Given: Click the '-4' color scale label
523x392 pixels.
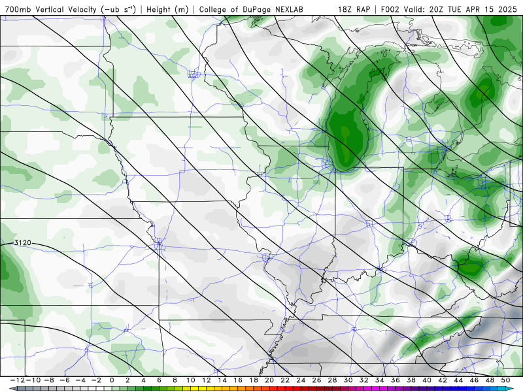Looking at the screenshot, I should click(80, 380).
